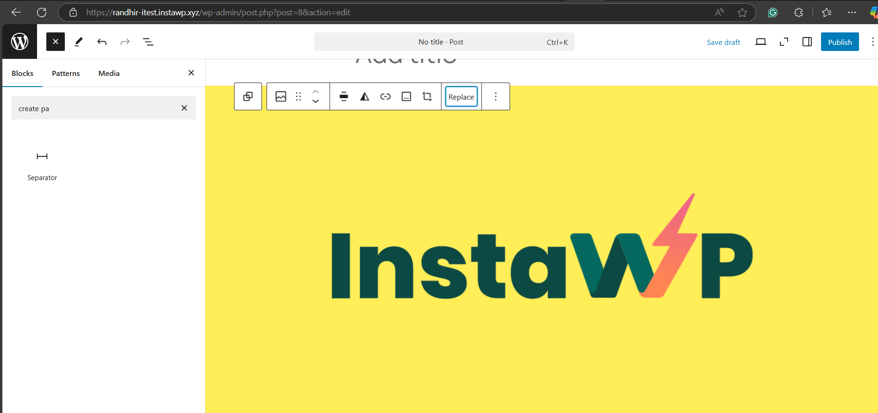Undo the last change
This screenshot has width=878, height=413.
pos(102,42)
